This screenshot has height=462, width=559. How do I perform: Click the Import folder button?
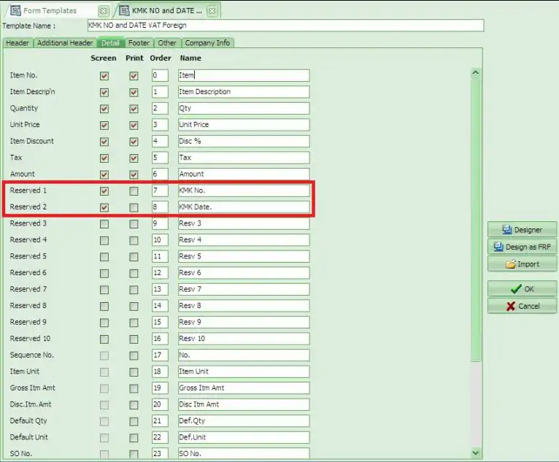pyautogui.click(x=522, y=263)
